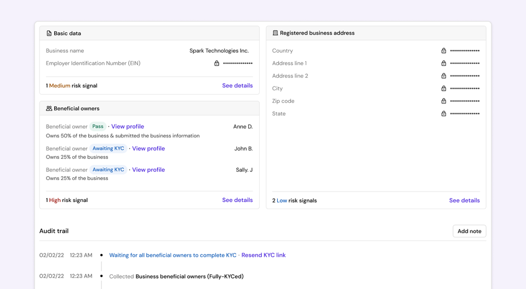Open See details for Medium risk signal

click(237, 85)
